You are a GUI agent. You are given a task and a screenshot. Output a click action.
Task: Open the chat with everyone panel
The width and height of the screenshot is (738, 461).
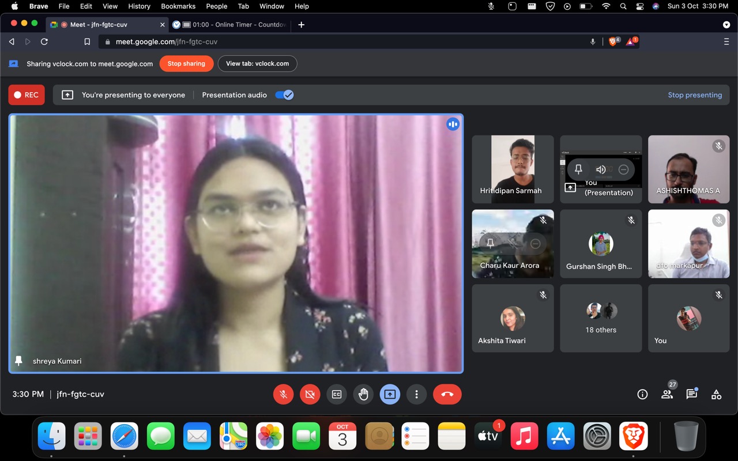pyautogui.click(x=691, y=394)
